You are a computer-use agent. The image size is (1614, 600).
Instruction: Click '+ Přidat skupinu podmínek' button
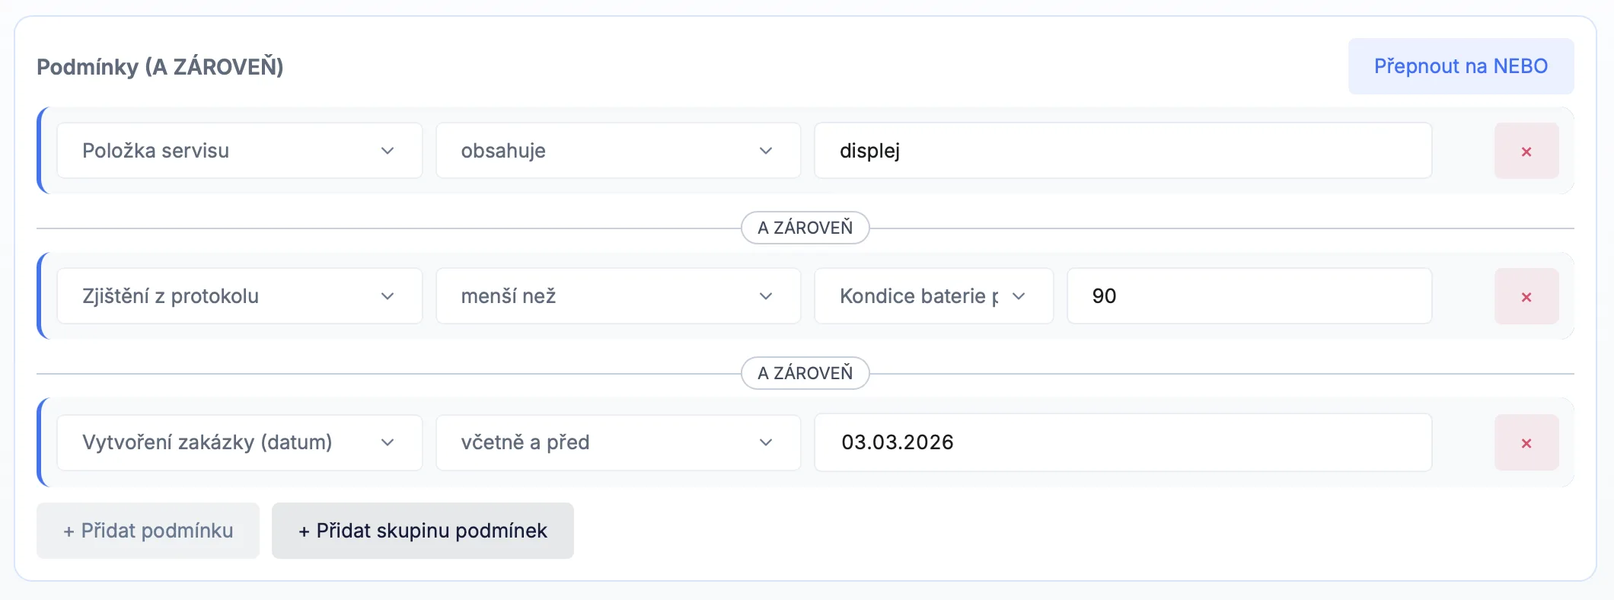pos(423,531)
